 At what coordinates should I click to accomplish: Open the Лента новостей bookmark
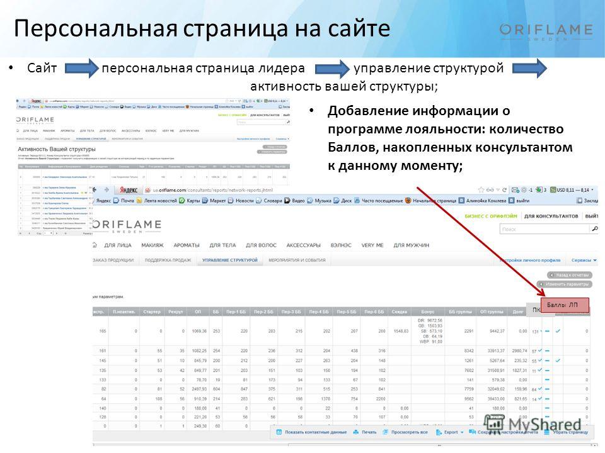pos(156,201)
